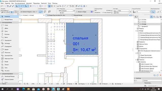Viewport: 162px width, 91px height.
Task: Select 'Рабочие Листы' in navigator
Action: point(143,44)
